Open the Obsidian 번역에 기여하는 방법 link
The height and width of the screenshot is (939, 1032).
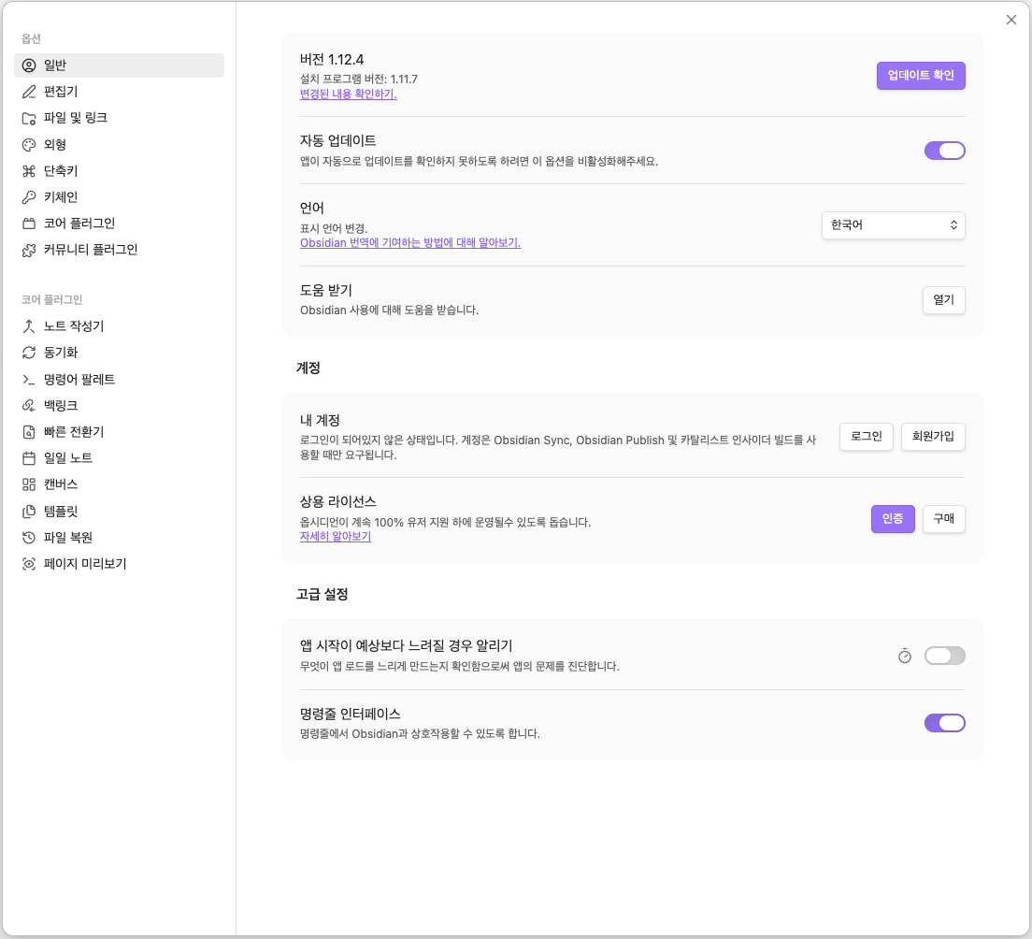[x=410, y=242]
